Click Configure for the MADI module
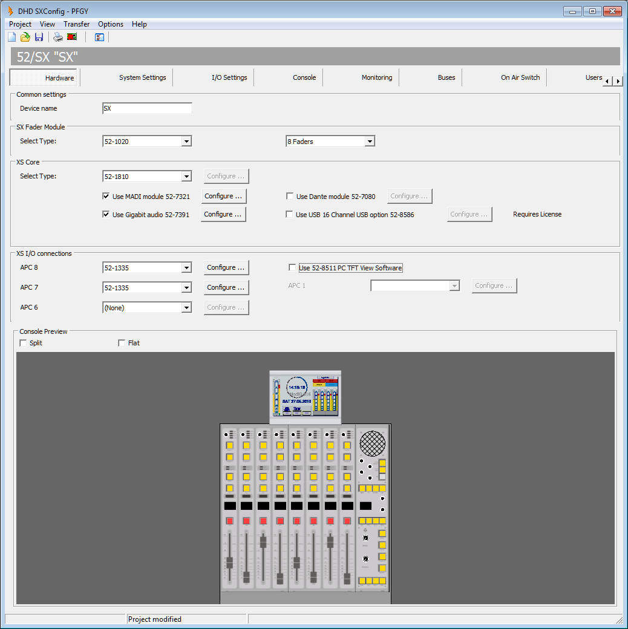 [223, 196]
